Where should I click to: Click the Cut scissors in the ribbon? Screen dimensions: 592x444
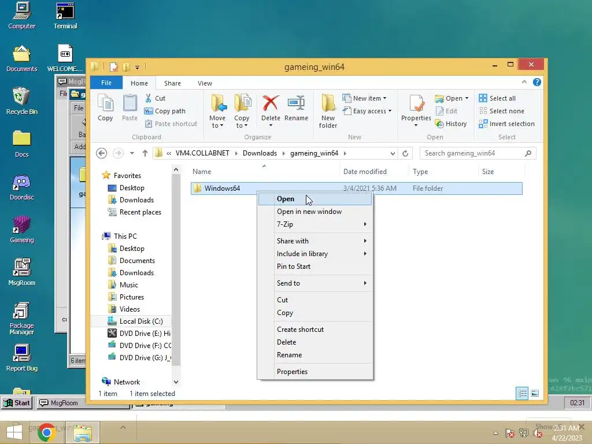(149, 98)
